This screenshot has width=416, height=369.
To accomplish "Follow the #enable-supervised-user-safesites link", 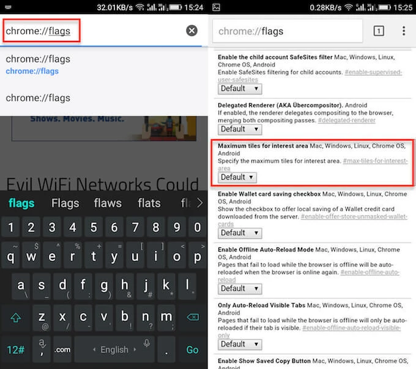I will pos(373,72).
